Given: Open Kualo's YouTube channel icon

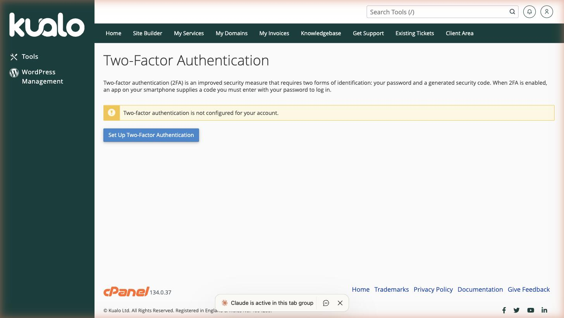Looking at the screenshot, I should coord(530,310).
